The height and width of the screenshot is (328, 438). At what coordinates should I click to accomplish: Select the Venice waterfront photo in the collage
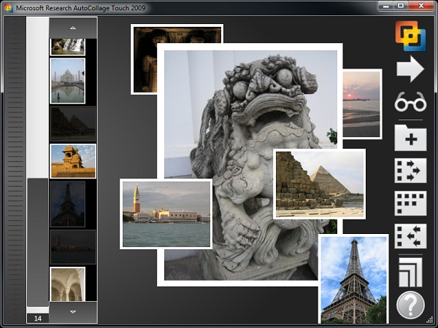point(166,214)
